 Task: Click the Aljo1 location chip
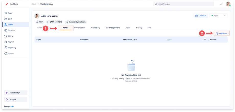(x=40, y=22)
